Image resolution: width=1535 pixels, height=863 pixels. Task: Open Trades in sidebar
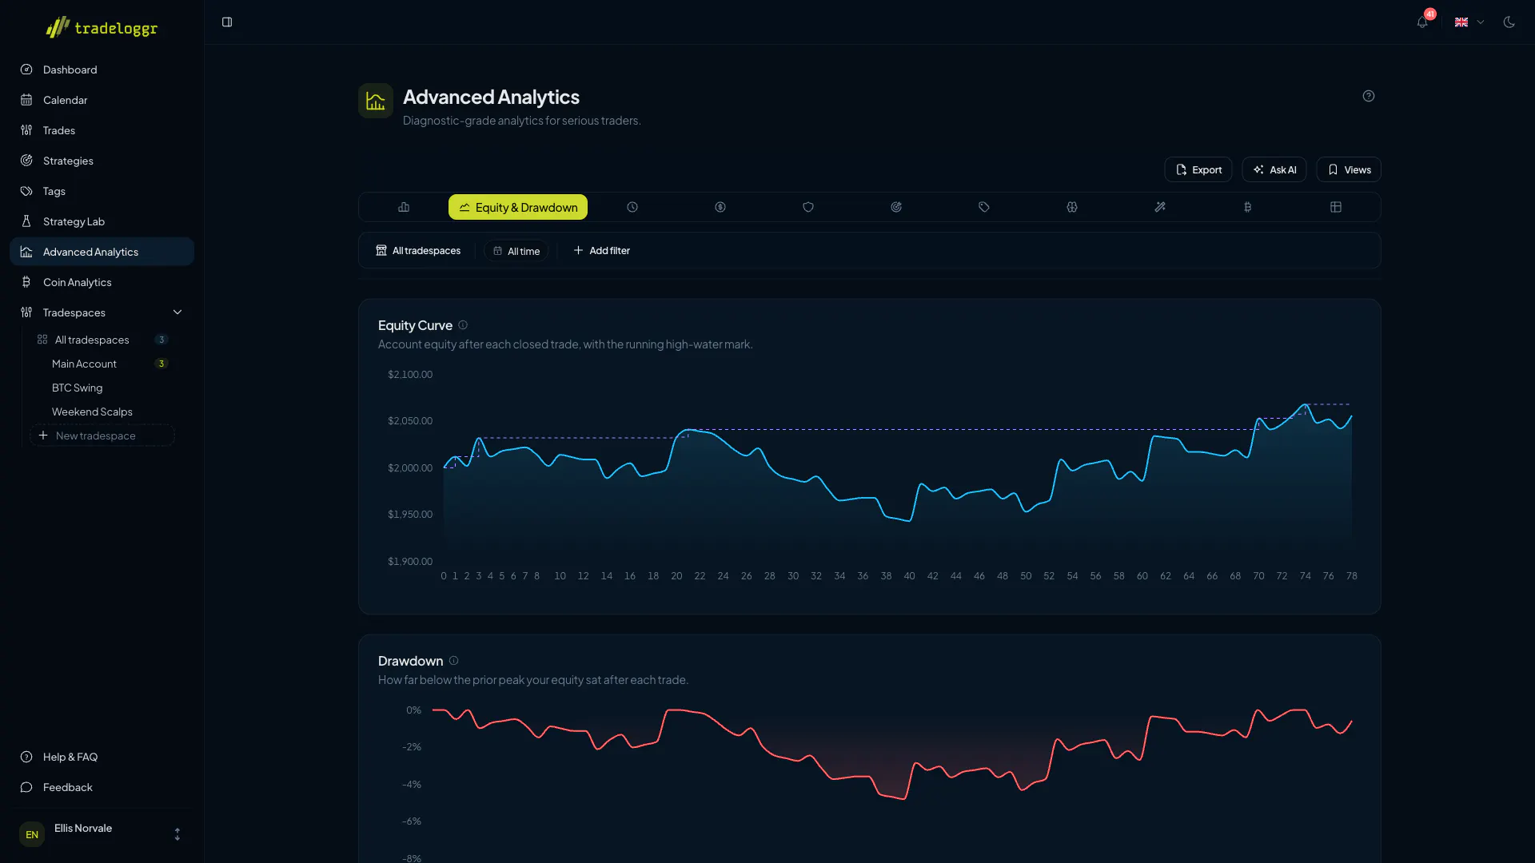point(102,130)
